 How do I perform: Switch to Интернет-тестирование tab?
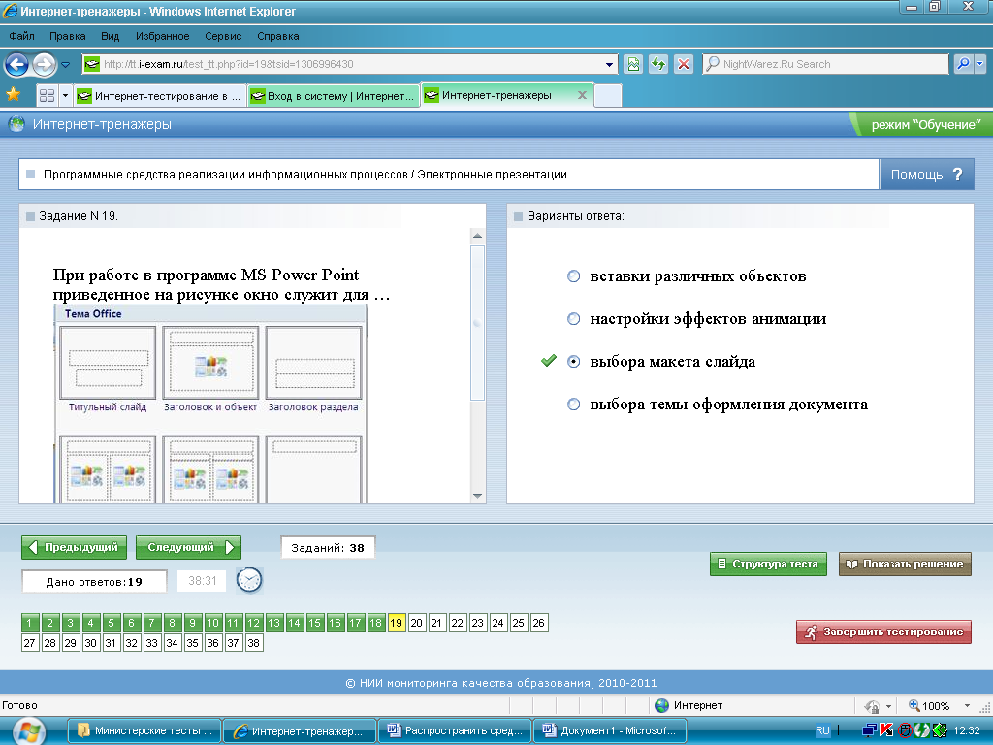point(160,96)
